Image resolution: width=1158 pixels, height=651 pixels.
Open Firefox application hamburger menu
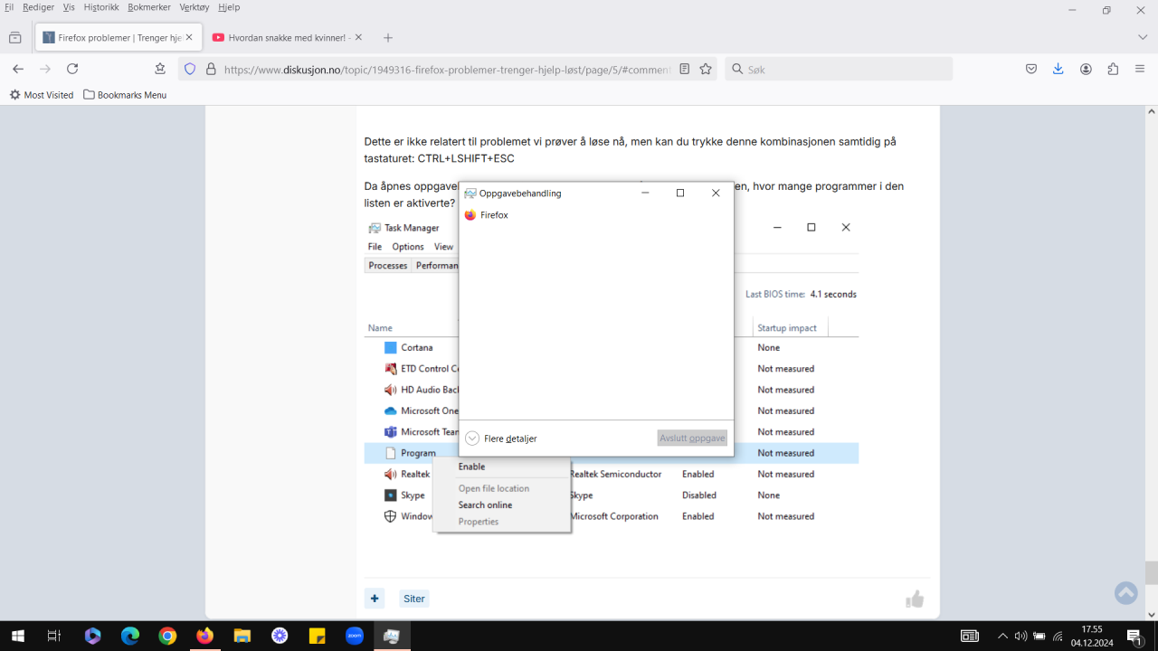pos(1140,69)
